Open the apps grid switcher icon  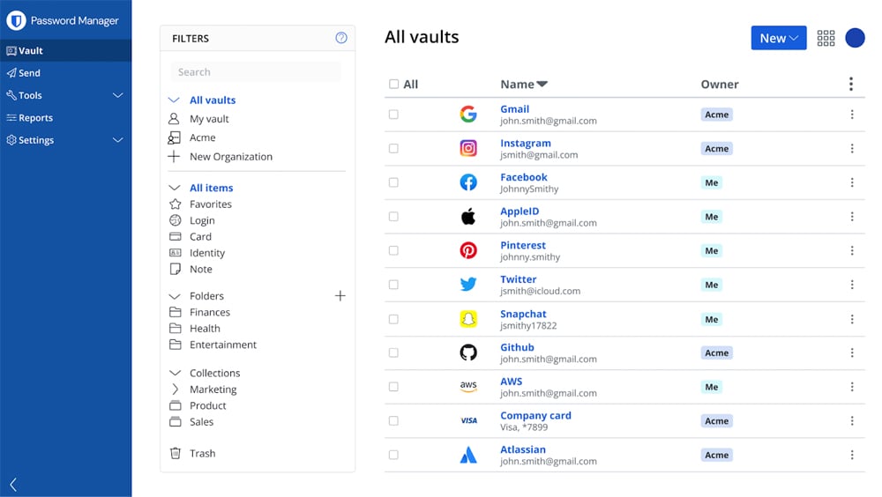(826, 38)
